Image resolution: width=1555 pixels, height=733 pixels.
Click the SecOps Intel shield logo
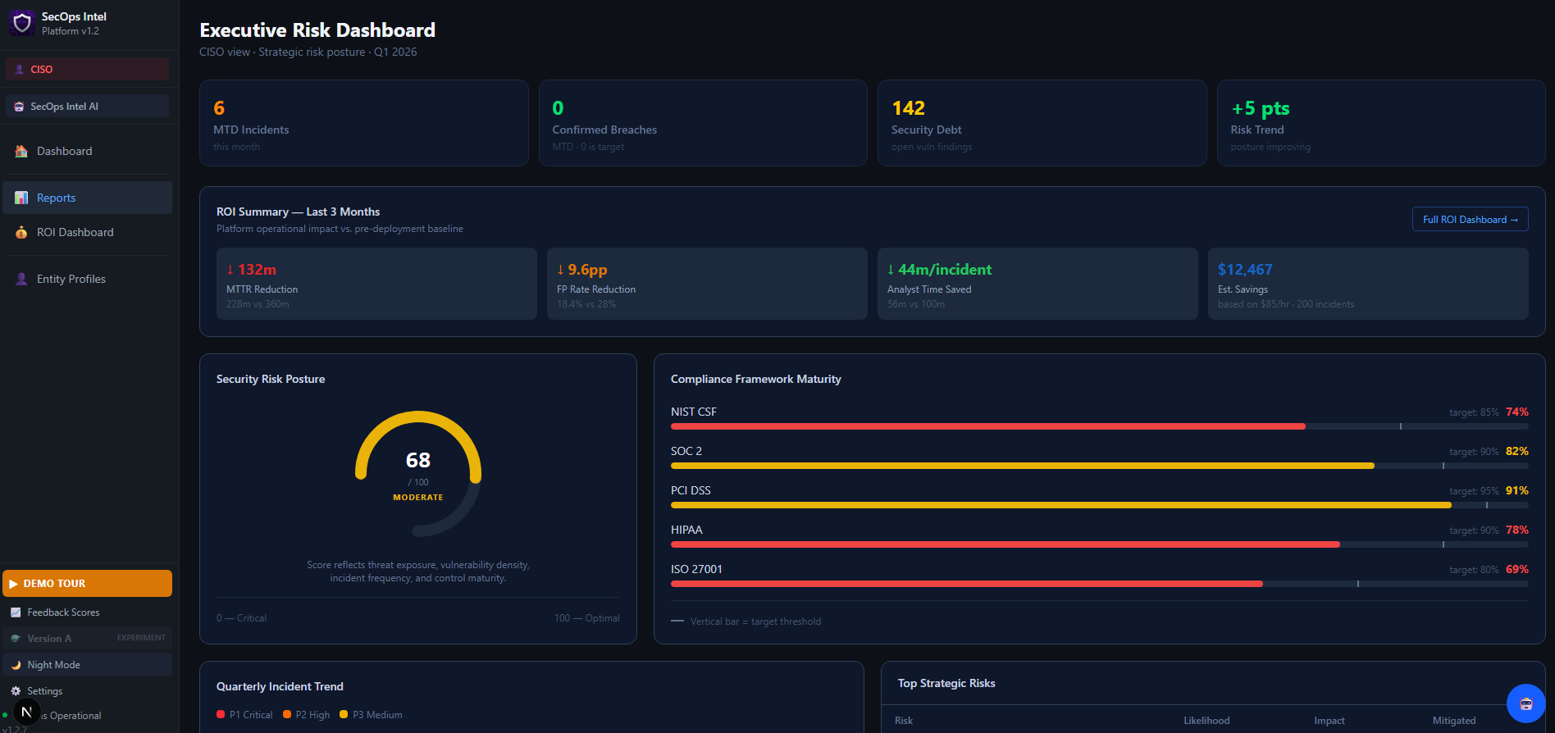click(x=22, y=23)
